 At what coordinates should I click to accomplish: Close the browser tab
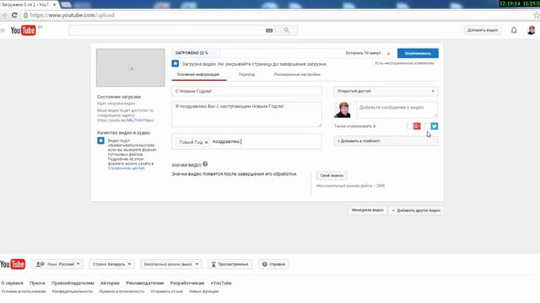54,5
